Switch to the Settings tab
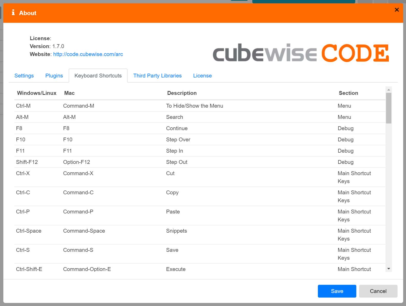 point(24,76)
